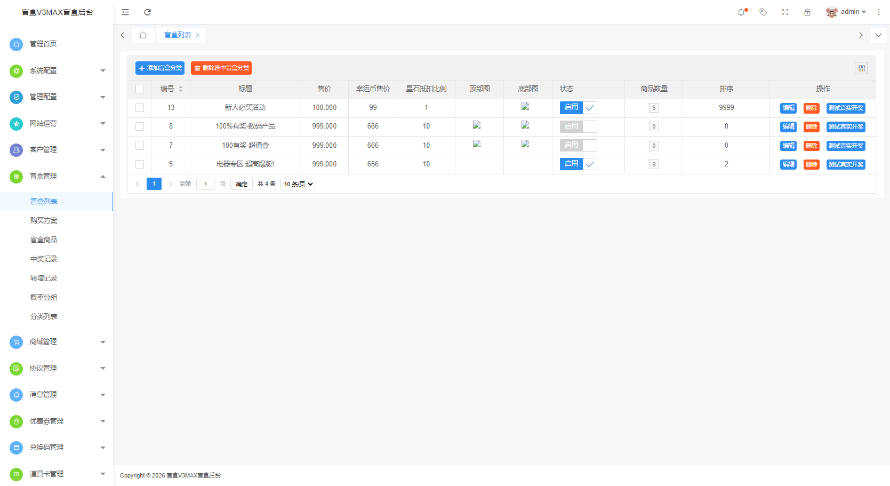Open 盲盒商品 in the sidebar

click(x=44, y=240)
